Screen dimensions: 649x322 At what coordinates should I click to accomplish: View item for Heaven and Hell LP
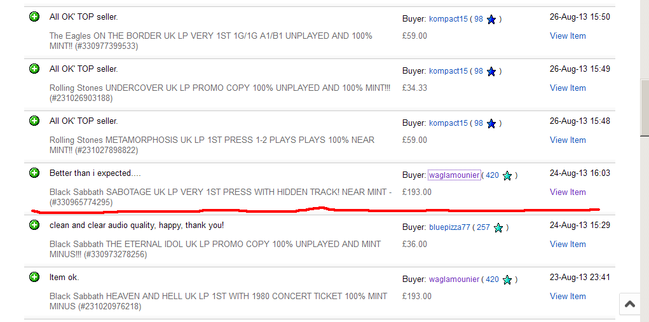coord(568,296)
